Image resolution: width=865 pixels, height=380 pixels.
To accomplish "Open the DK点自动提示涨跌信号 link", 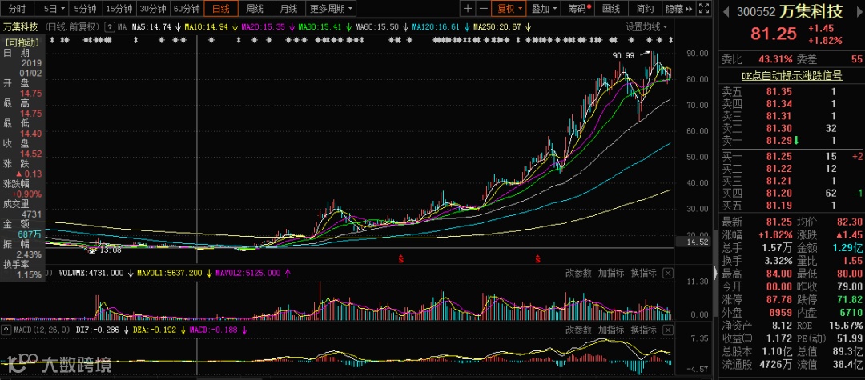I will pos(791,76).
